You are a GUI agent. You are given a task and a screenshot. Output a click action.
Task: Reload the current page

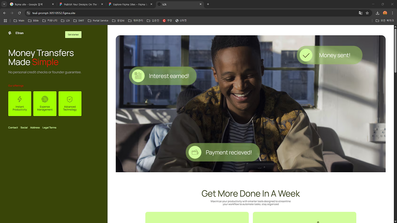coord(20,13)
